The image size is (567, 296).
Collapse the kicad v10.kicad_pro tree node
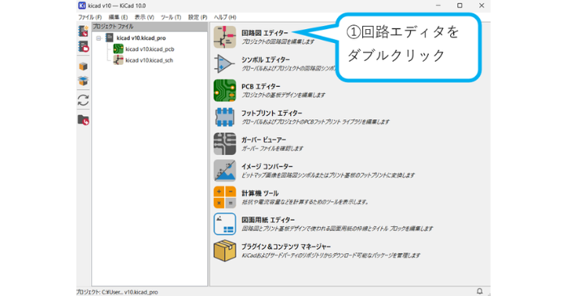[98, 38]
